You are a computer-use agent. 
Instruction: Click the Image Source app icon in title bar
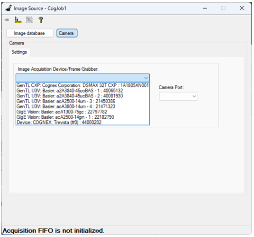9,8
